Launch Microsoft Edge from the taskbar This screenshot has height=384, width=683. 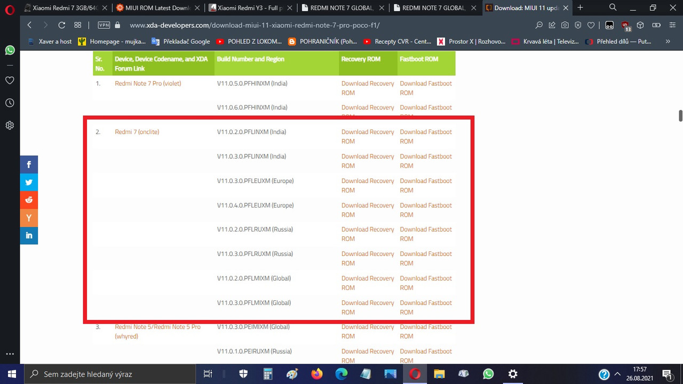[x=341, y=374]
